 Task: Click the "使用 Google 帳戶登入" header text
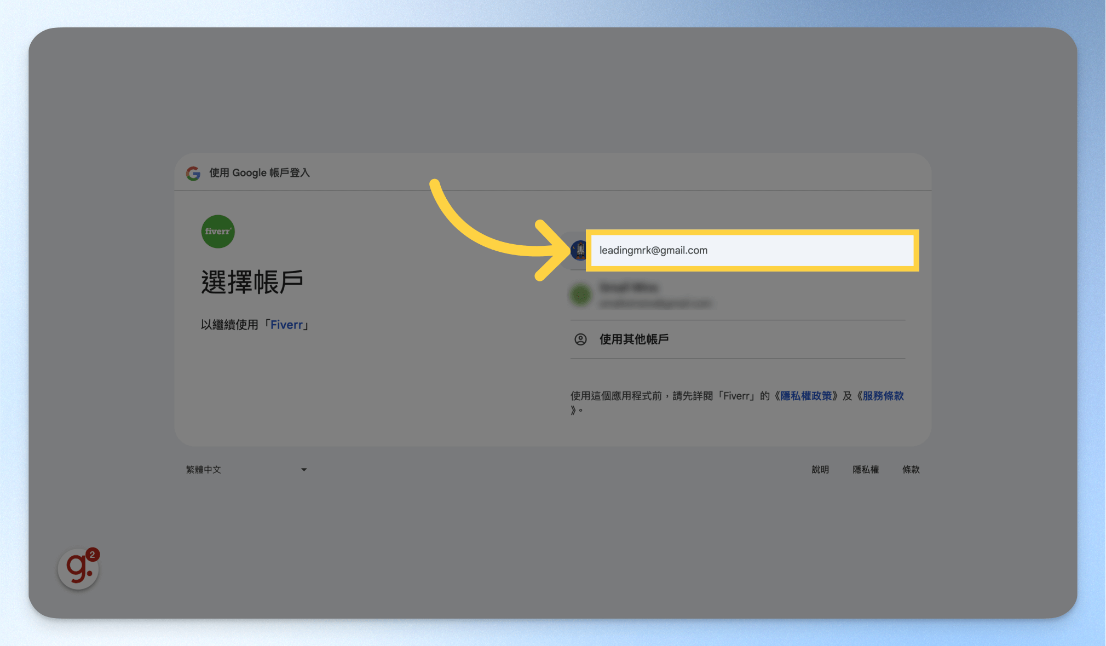[260, 173]
